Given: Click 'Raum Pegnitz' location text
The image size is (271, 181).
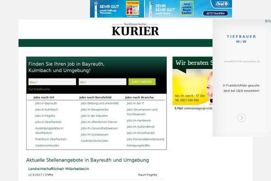Looking at the screenshot, I should click(148, 175).
